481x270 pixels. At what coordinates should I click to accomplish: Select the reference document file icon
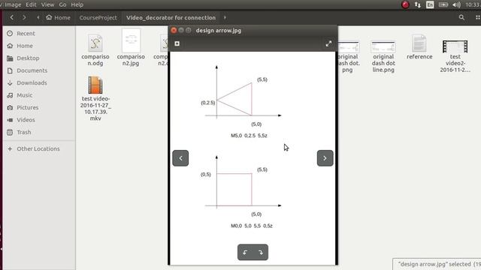[419, 43]
